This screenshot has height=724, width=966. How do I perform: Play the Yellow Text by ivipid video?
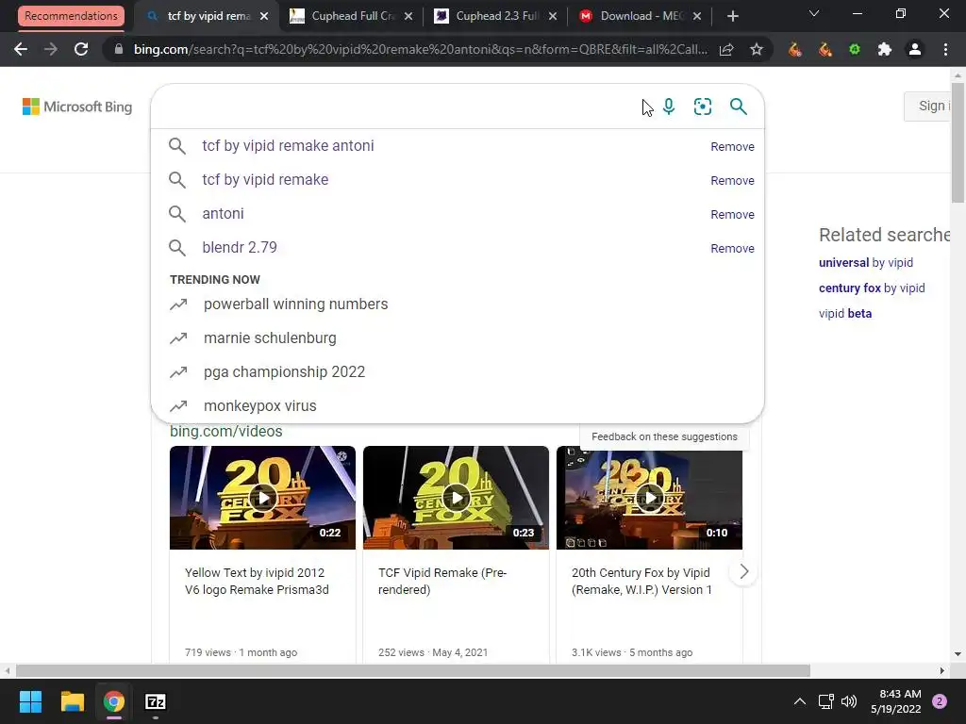point(262,498)
